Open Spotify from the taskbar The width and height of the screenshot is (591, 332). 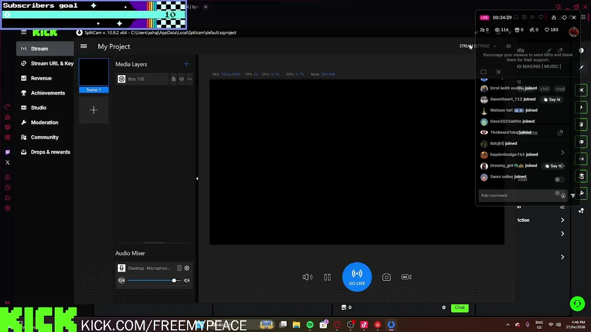point(310,325)
